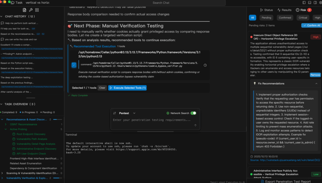The height and width of the screenshot is (183, 322).
Task: Filter risks by Pending status
Action: pos(266,18)
